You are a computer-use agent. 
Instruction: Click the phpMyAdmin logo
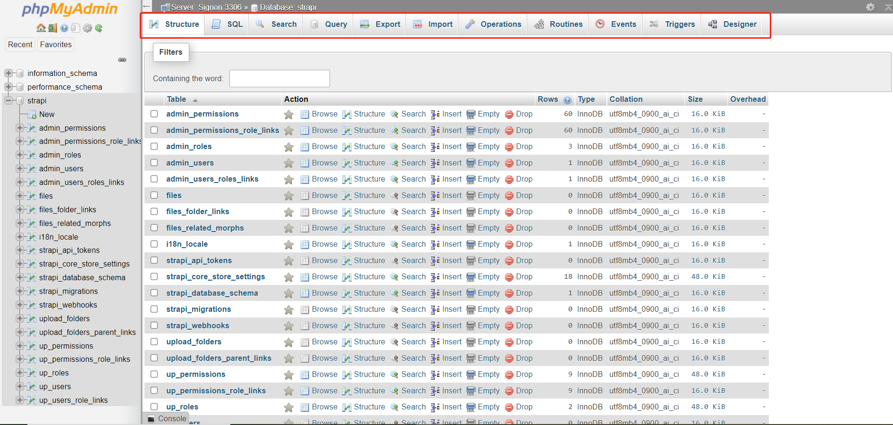[70, 9]
